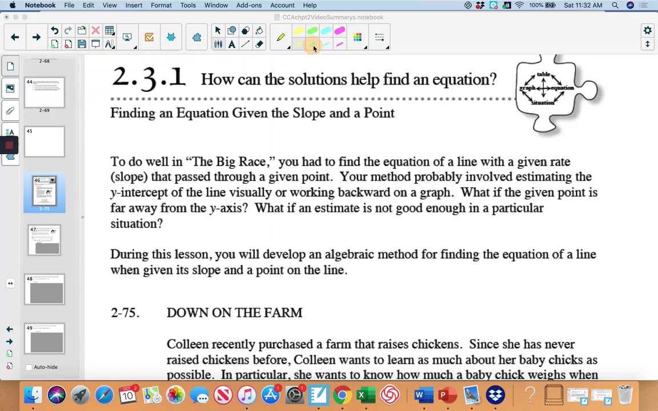The image size is (658, 411).
Task: Show the screen shade
Action: 96,44
